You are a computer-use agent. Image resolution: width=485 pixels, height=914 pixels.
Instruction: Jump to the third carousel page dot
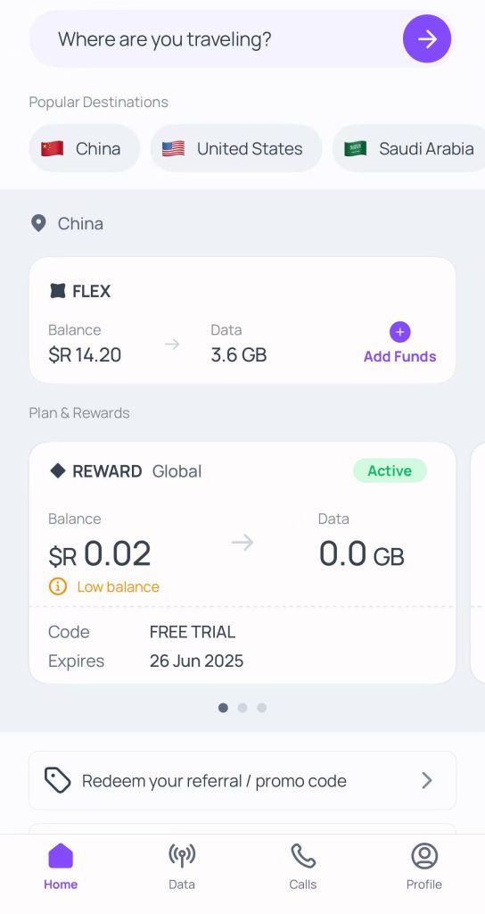click(x=262, y=708)
